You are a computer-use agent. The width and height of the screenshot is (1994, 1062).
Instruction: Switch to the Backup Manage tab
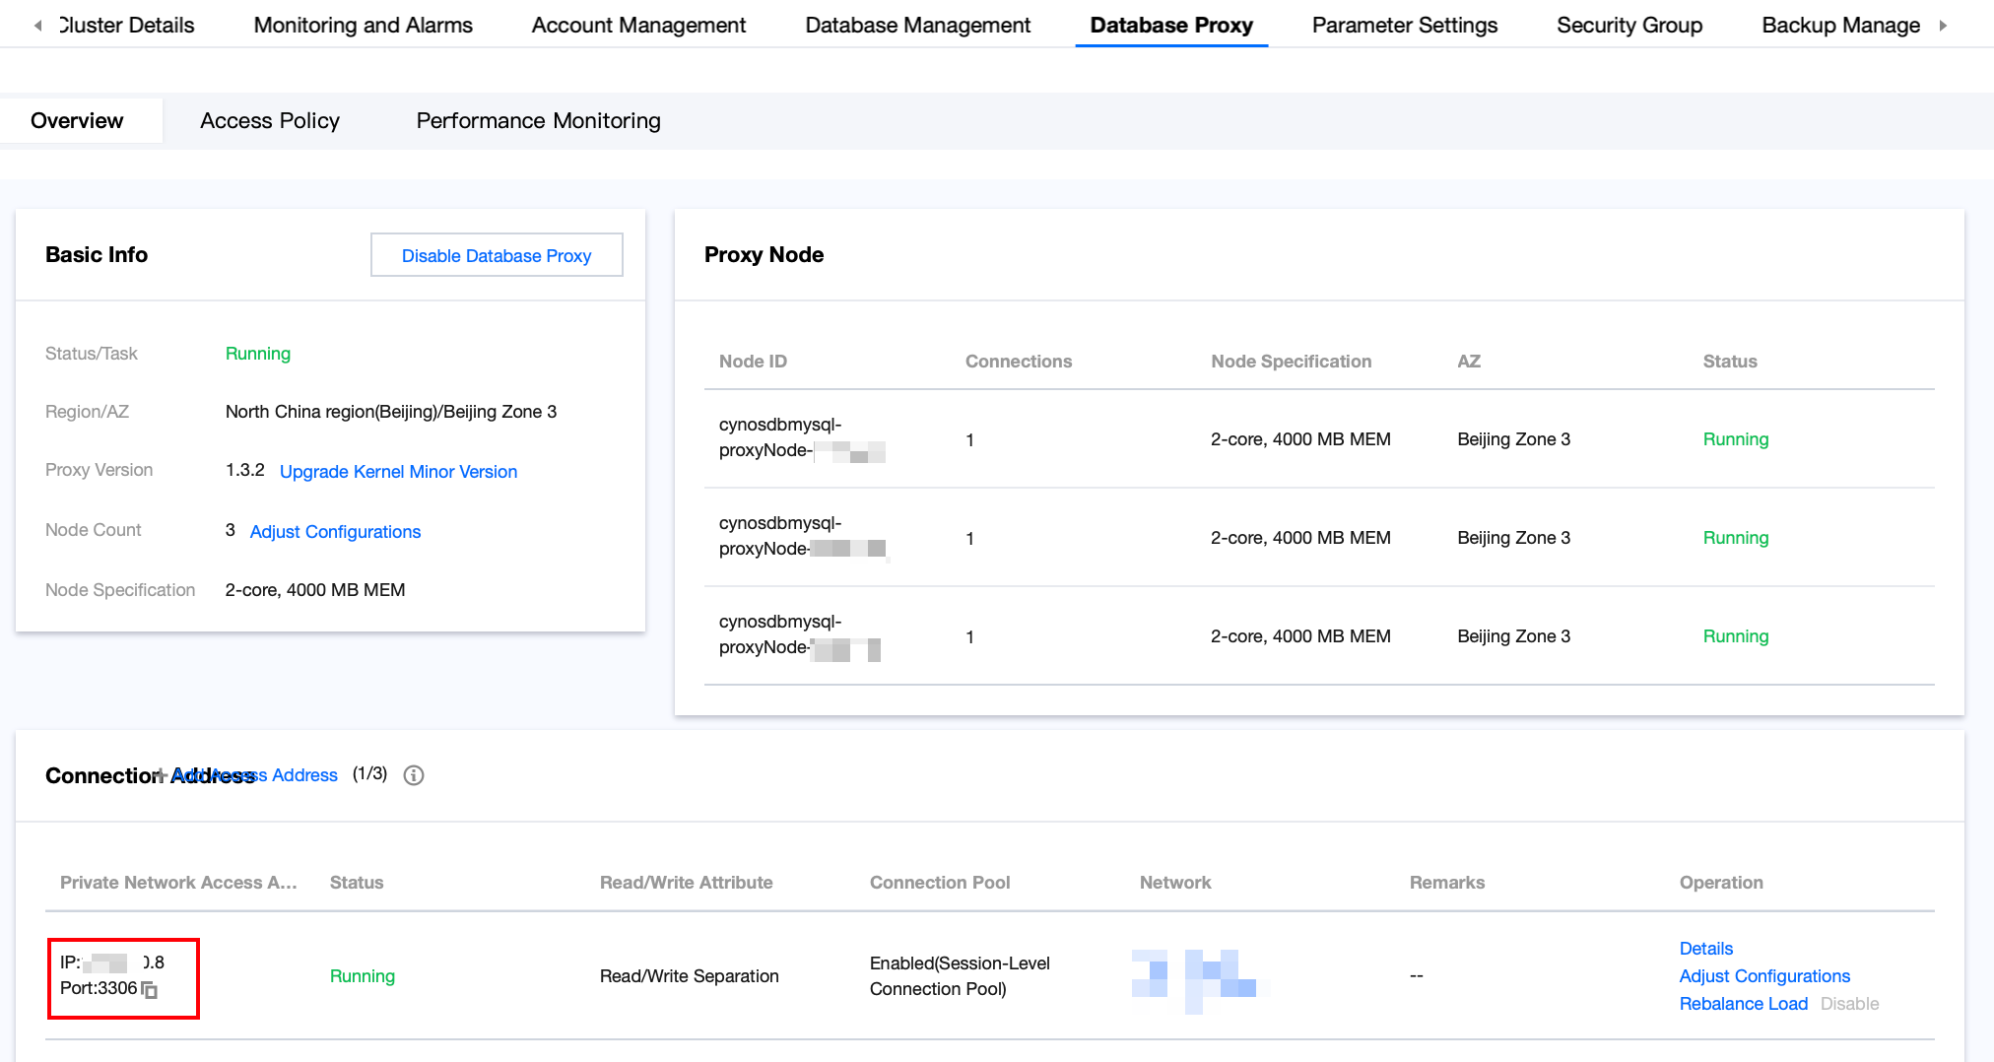coord(1839,26)
